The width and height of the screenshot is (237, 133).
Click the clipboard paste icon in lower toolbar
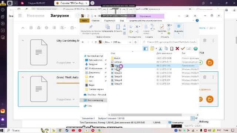point(171,48)
